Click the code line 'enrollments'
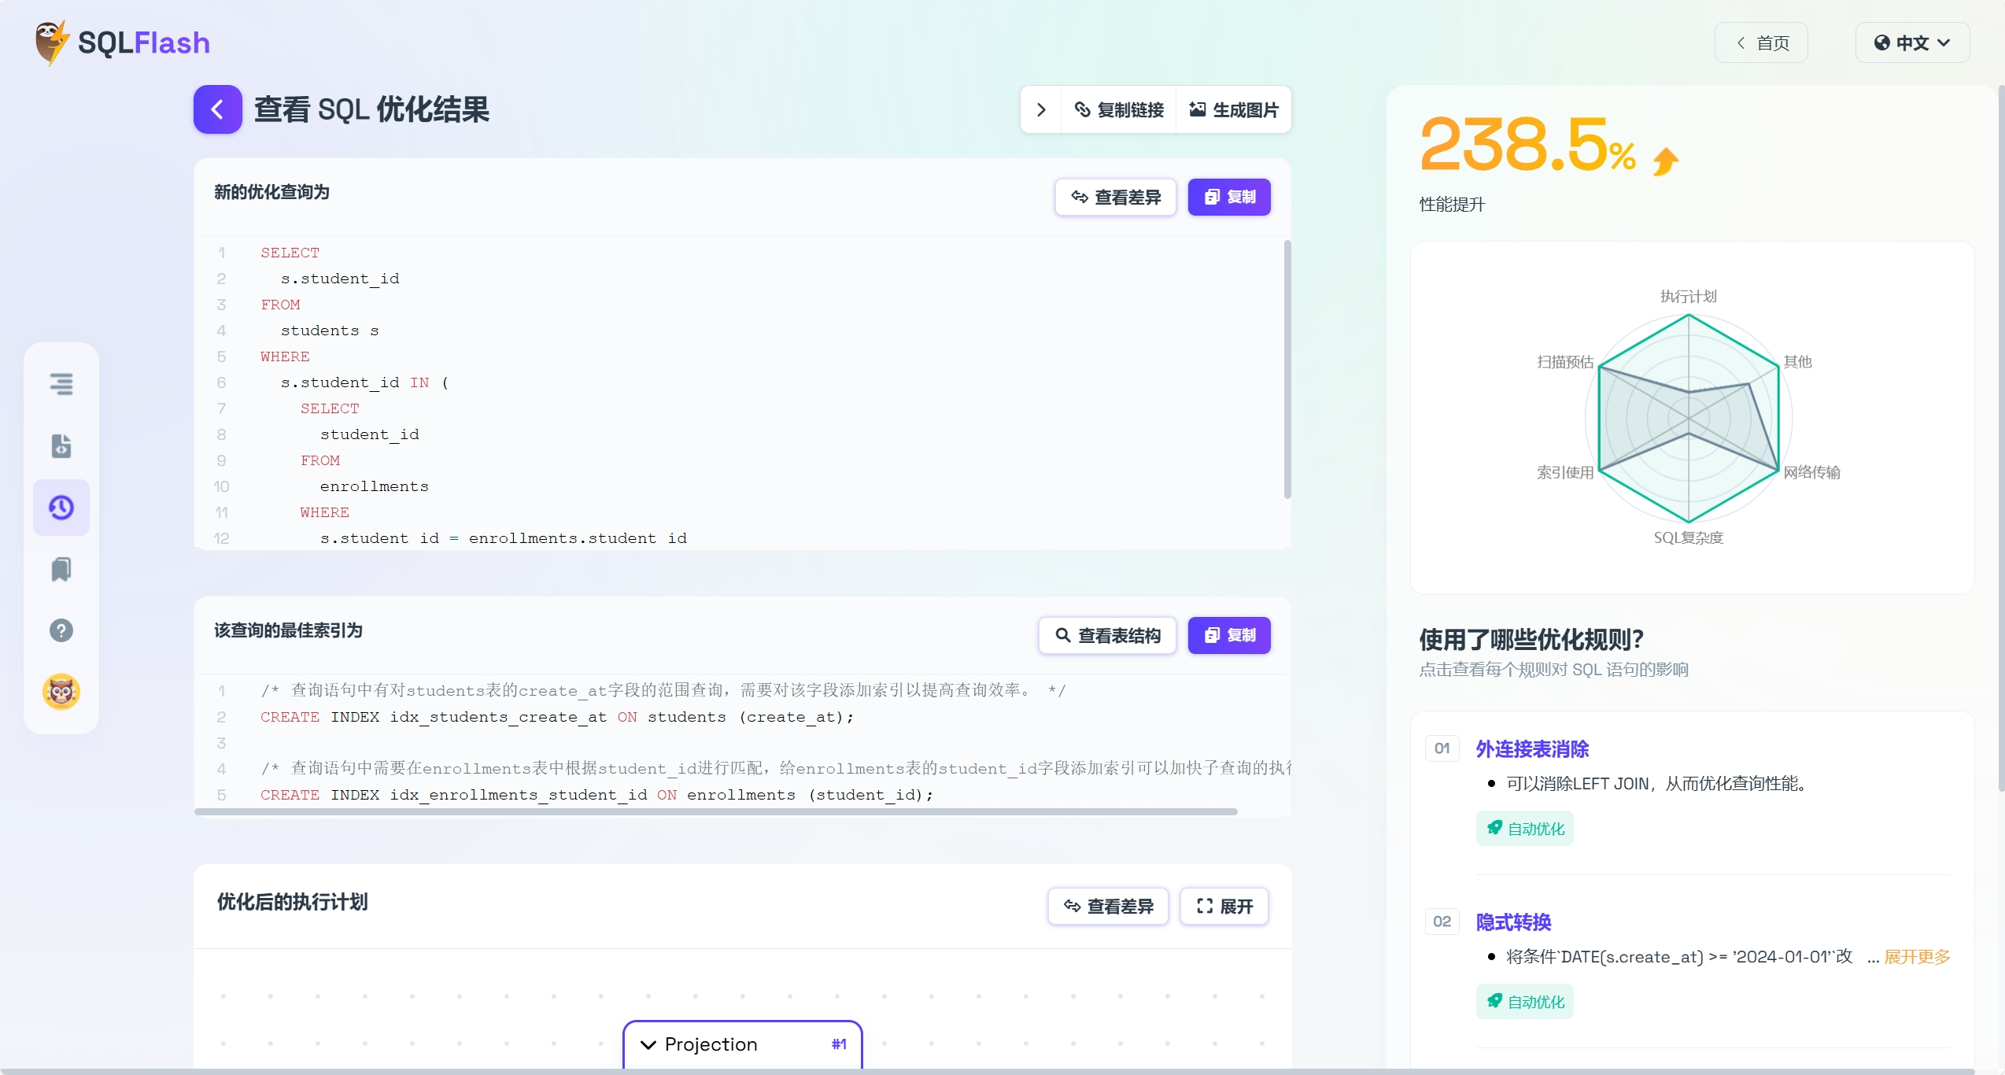This screenshot has height=1075, width=2005. coord(374,486)
